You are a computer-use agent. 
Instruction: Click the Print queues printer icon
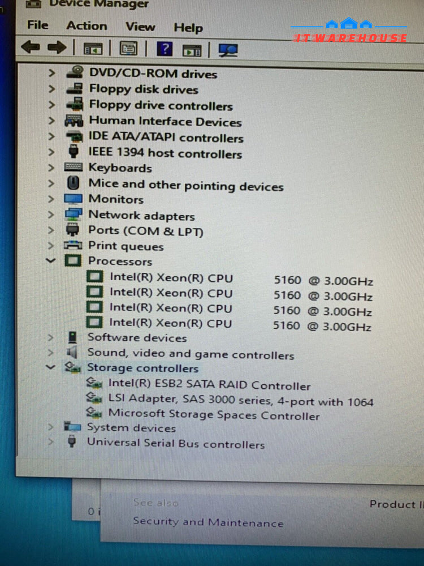click(73, 246)
